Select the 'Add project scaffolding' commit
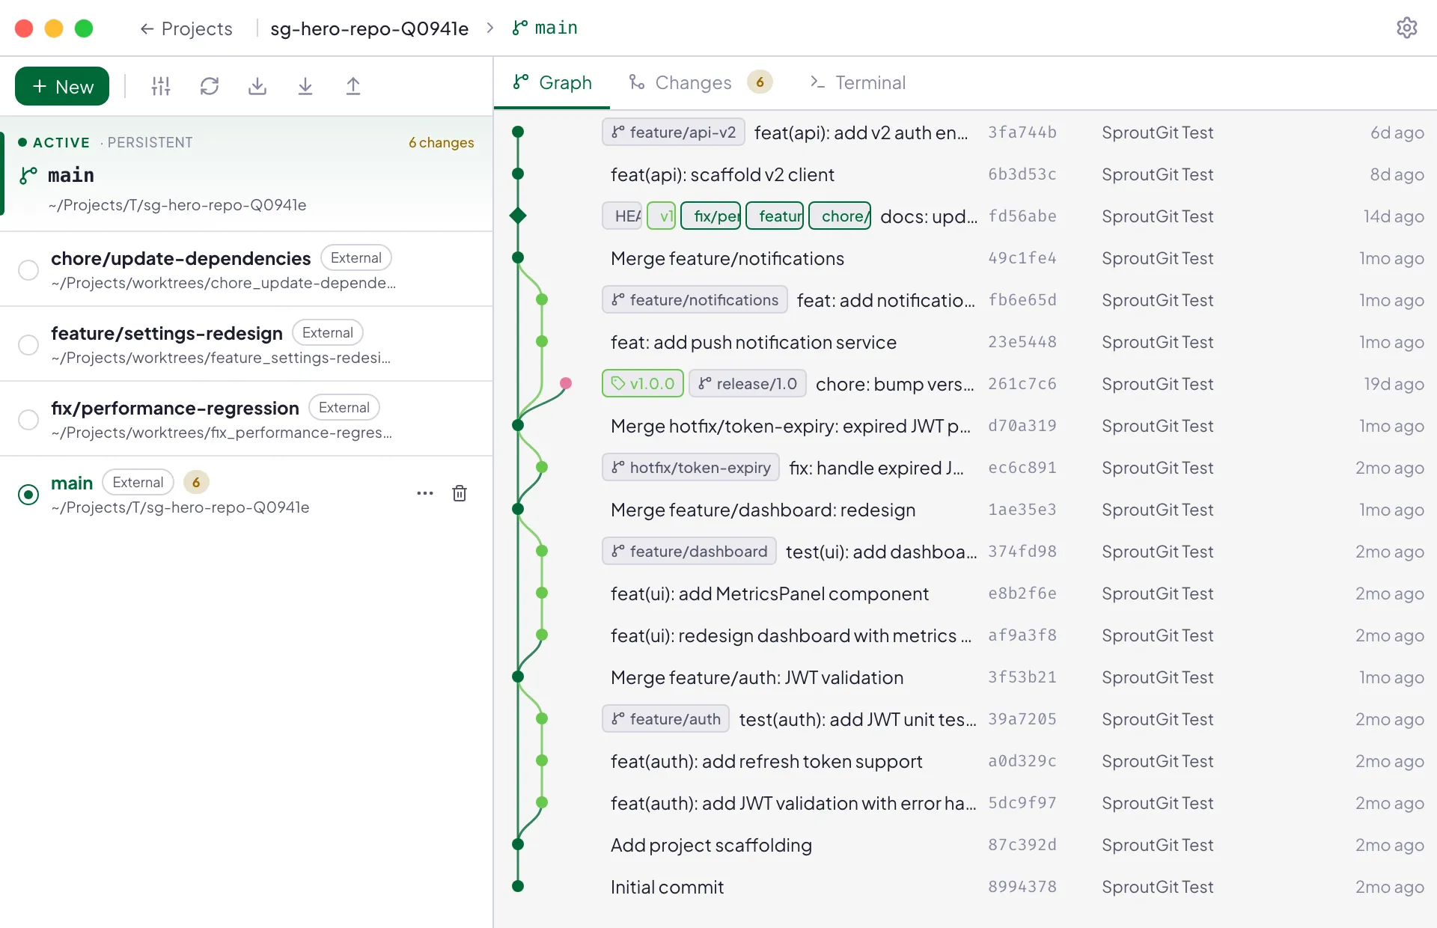Screen dimensions: 1437x928 965,844
